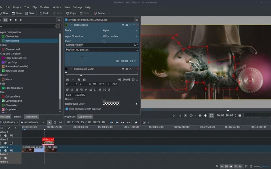Select the Razor tool in timeline toolbar
The height and width of the screenshot is (169, 271).
tap(56, 122)
